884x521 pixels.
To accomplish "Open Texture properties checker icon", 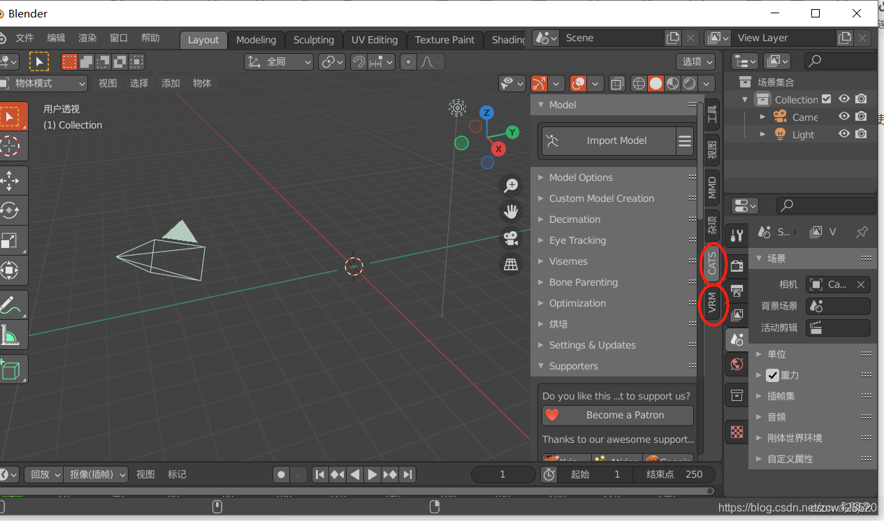I will 737,432.
